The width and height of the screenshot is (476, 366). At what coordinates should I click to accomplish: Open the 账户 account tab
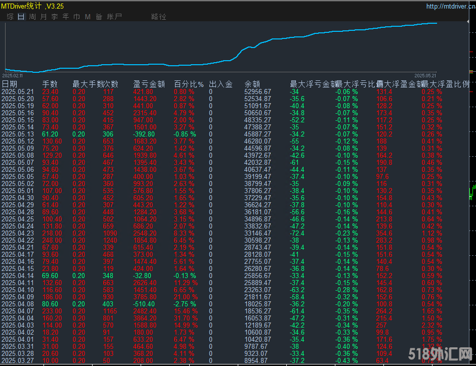pos(114,17)
